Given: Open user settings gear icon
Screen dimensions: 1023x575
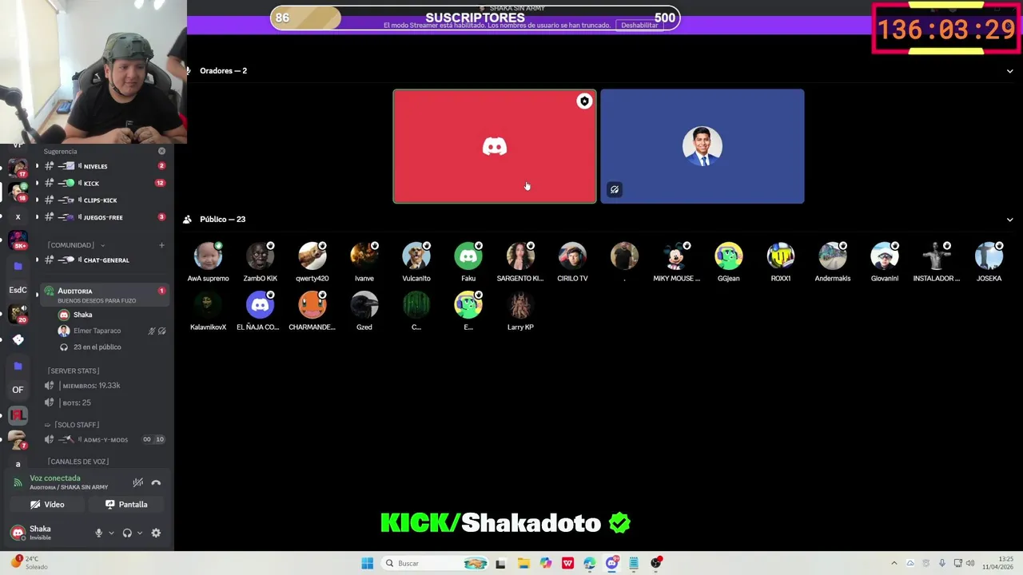Looking at the screenshot, I should (156, 533).
